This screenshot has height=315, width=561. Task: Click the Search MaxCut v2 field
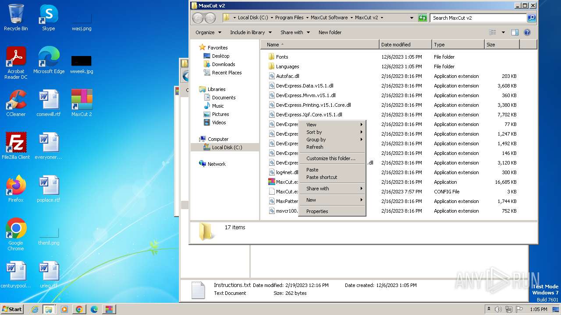(x=479, y=18)
